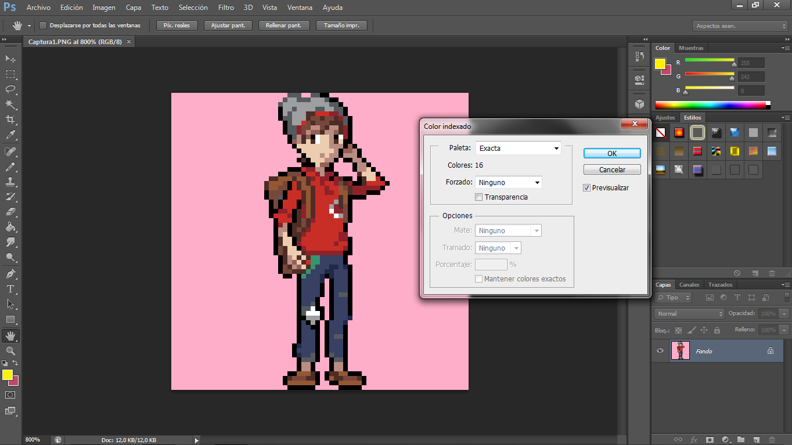Image resolution: width=792 pixels, height=445 pixels.
Task: Click the Fondo layer thumbnail
Action: (x=680, y=351)
